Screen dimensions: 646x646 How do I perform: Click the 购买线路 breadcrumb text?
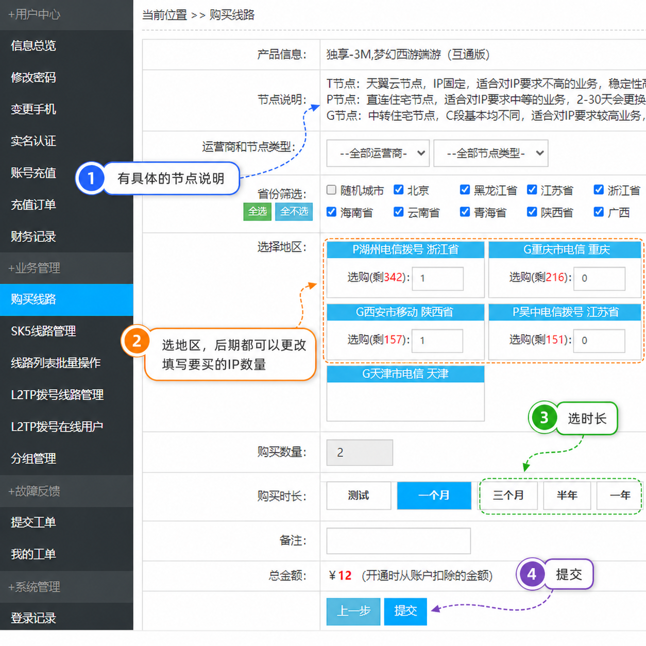(x=232, y=15)
